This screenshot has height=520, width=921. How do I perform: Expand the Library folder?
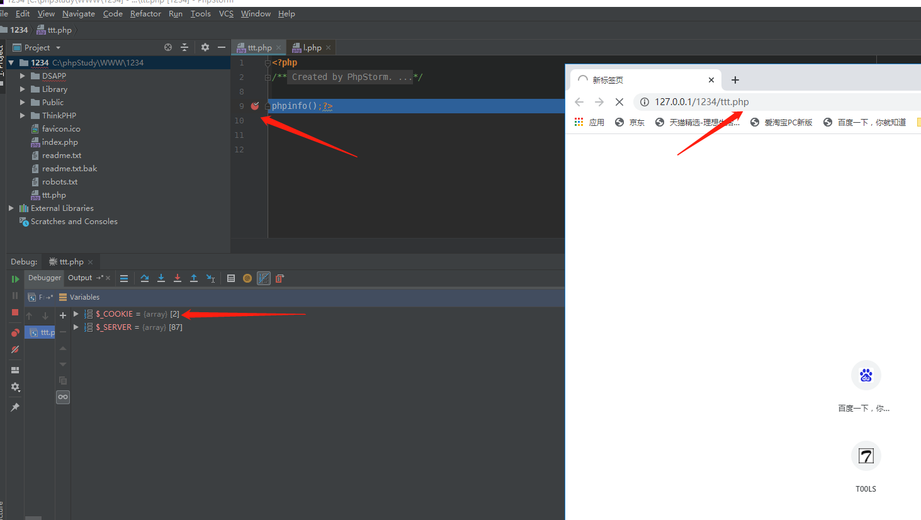click(23, 89)
